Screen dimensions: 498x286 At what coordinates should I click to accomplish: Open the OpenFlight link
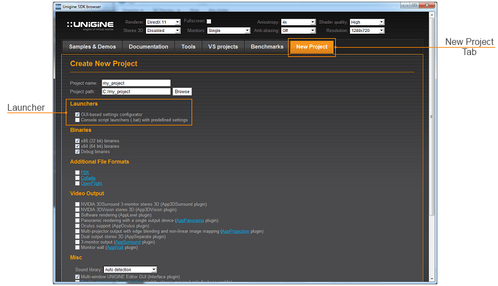click(92, 183)
